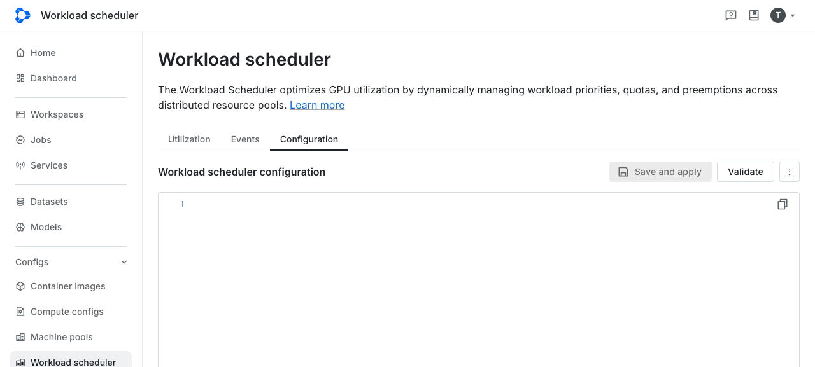Click the Models icon in sidebar
The height and width of the screenshot is (367, 815).
(20, 227)
